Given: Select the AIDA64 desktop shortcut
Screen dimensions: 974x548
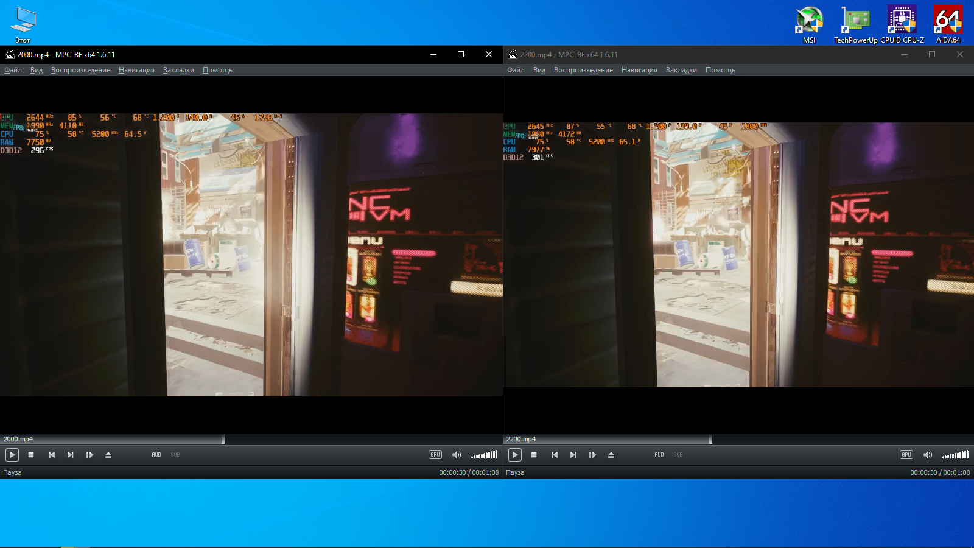Looking at the screenshot, I should pyautogui.click(x=948, y=25).
